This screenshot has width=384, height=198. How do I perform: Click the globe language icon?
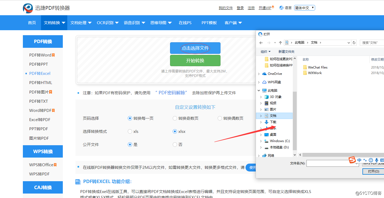coord(281,8)
